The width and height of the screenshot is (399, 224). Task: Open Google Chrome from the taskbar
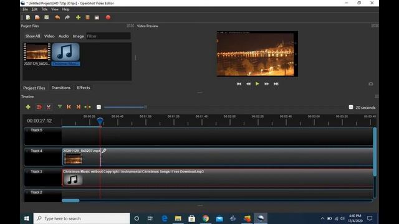click(x=206, y=218)
